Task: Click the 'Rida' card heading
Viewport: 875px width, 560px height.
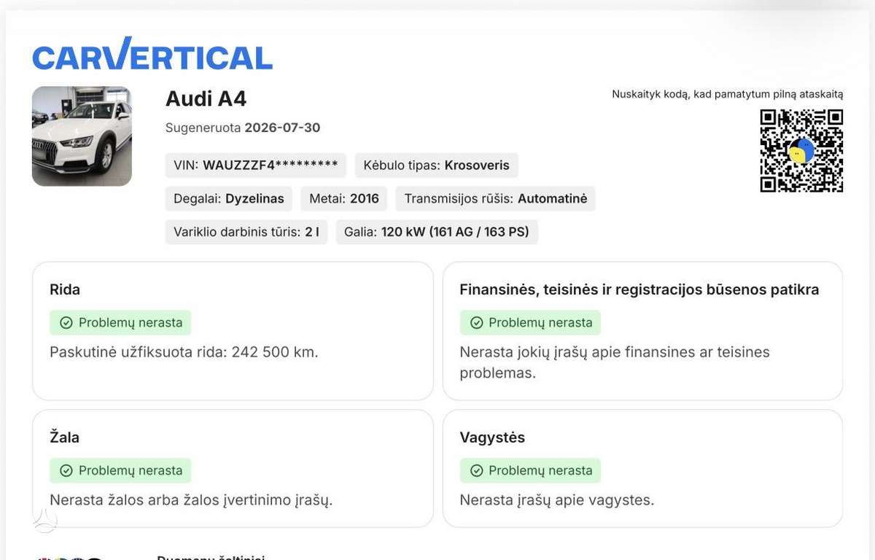Action: (65, 289)
